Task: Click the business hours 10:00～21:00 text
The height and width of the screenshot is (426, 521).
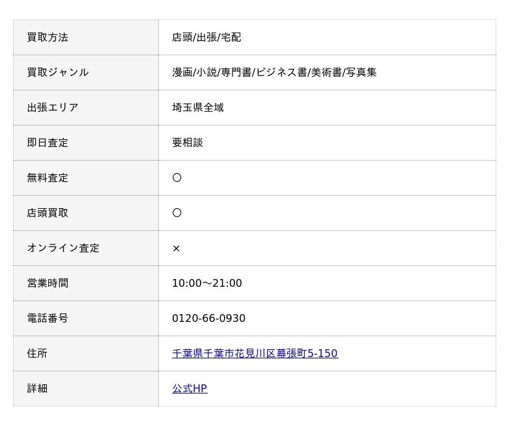Action: (x=207, y=284)
